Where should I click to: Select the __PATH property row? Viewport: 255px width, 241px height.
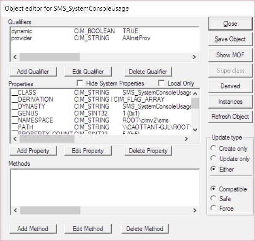coord(101,127)
